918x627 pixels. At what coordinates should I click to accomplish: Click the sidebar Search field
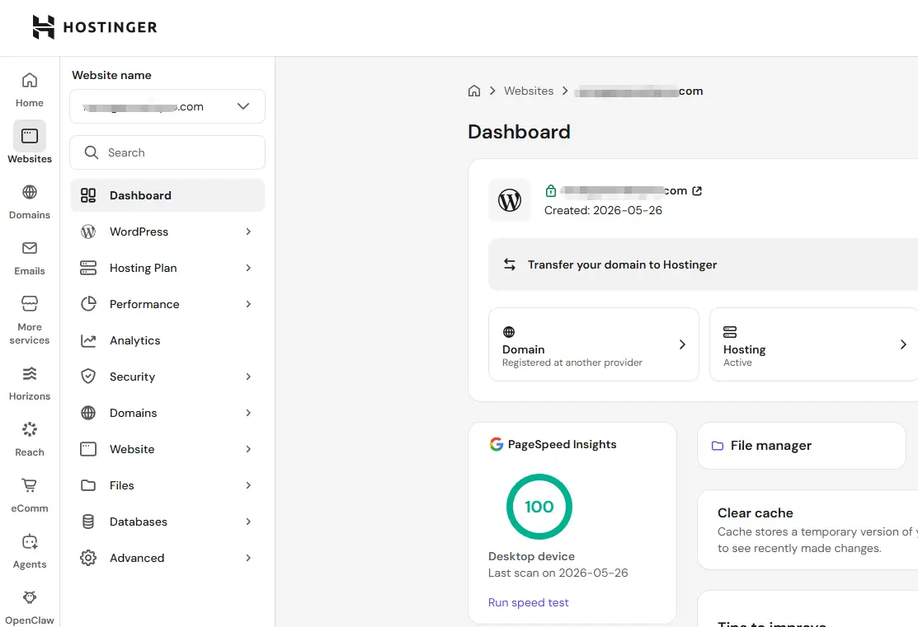pos(167,152)
